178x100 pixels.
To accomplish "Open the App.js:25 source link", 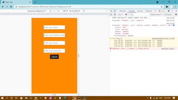I will (170, 23).
